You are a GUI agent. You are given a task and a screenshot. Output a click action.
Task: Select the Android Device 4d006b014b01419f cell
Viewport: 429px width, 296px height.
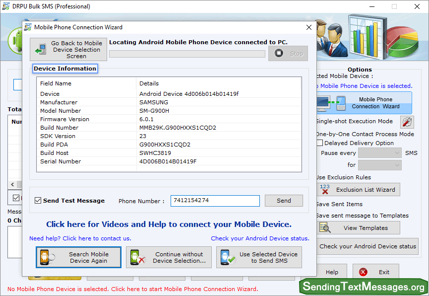[x=189, y=94]
